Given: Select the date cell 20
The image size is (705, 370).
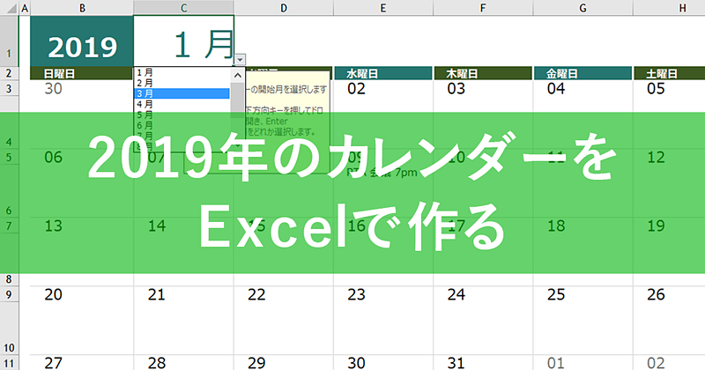Looking at the screenshot, I should point(82,294).
